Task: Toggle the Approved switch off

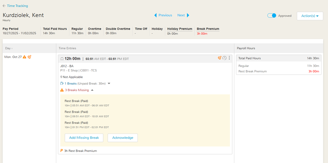Action: (x=272, y=16)
